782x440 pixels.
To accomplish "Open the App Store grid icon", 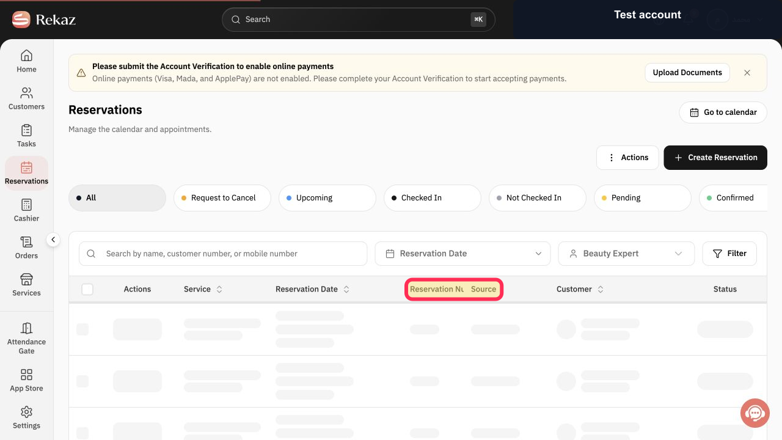I will [26, 375].
